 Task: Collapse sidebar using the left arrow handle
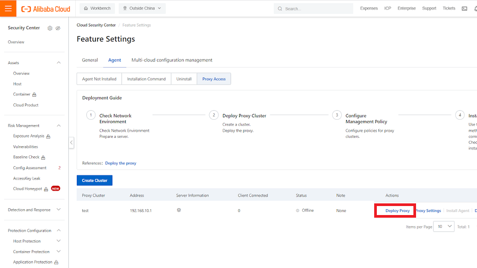[x=71, y=142]
